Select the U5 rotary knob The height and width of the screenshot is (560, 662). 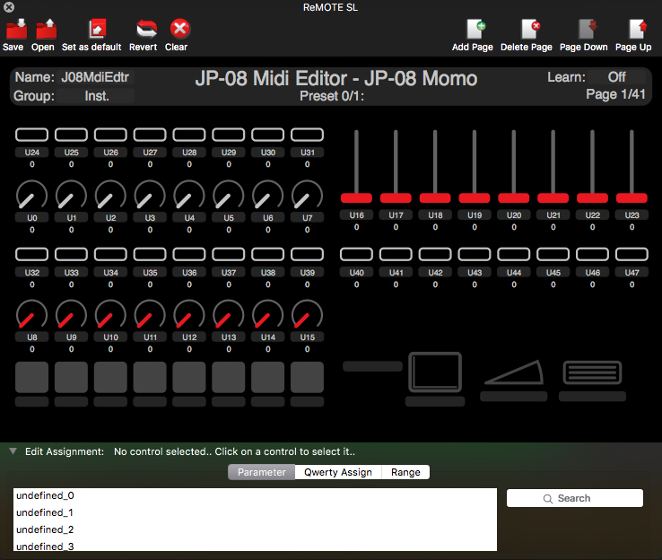pos(229,195)
